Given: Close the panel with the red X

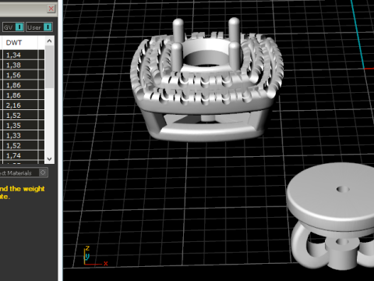Looking at the screenshot, I should [x=51, y=9].
